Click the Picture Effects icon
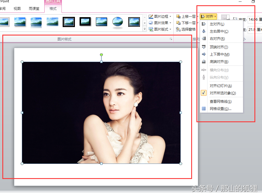 tap(151, 23)
